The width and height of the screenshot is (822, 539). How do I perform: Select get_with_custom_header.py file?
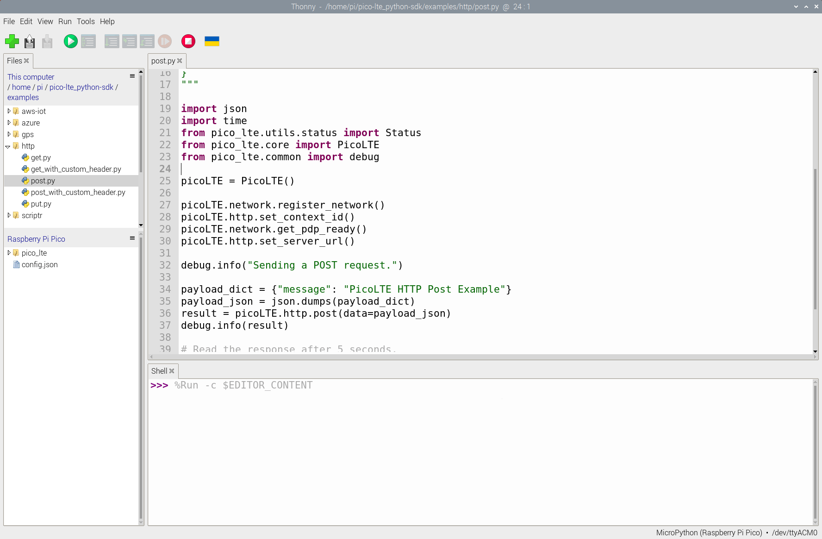[x=76, y=169]
